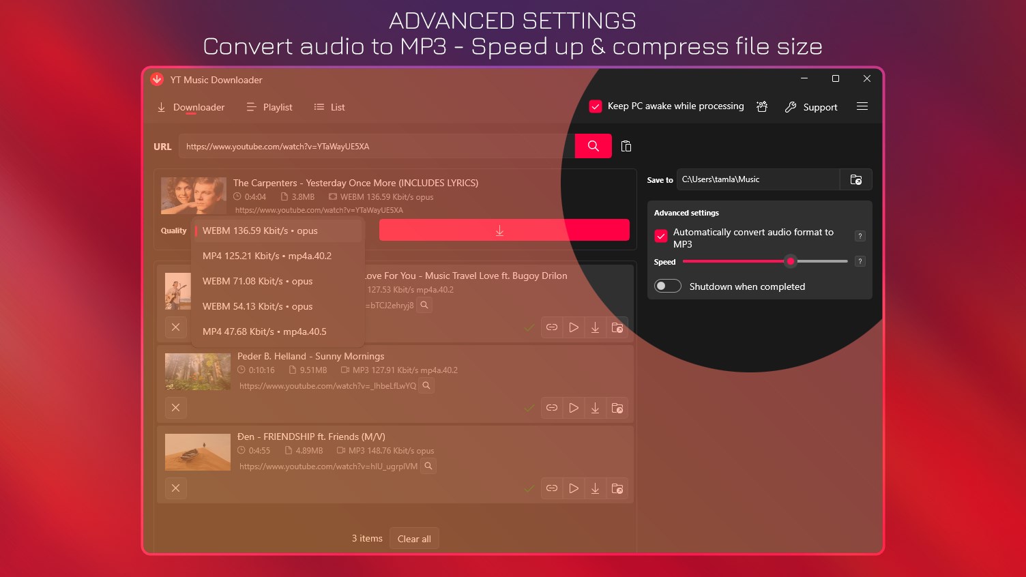This screenshot has width=1026, height=577.
Task: Click the surprise box icon near Keep PC awake
Action: pyautogui.click(x=762, y=106)
